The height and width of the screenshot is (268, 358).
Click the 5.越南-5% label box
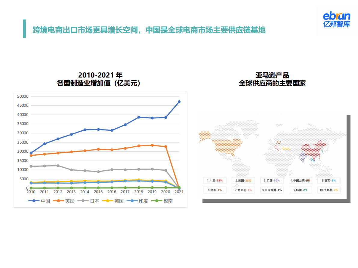pyautogui.click(x=329, y=181)
